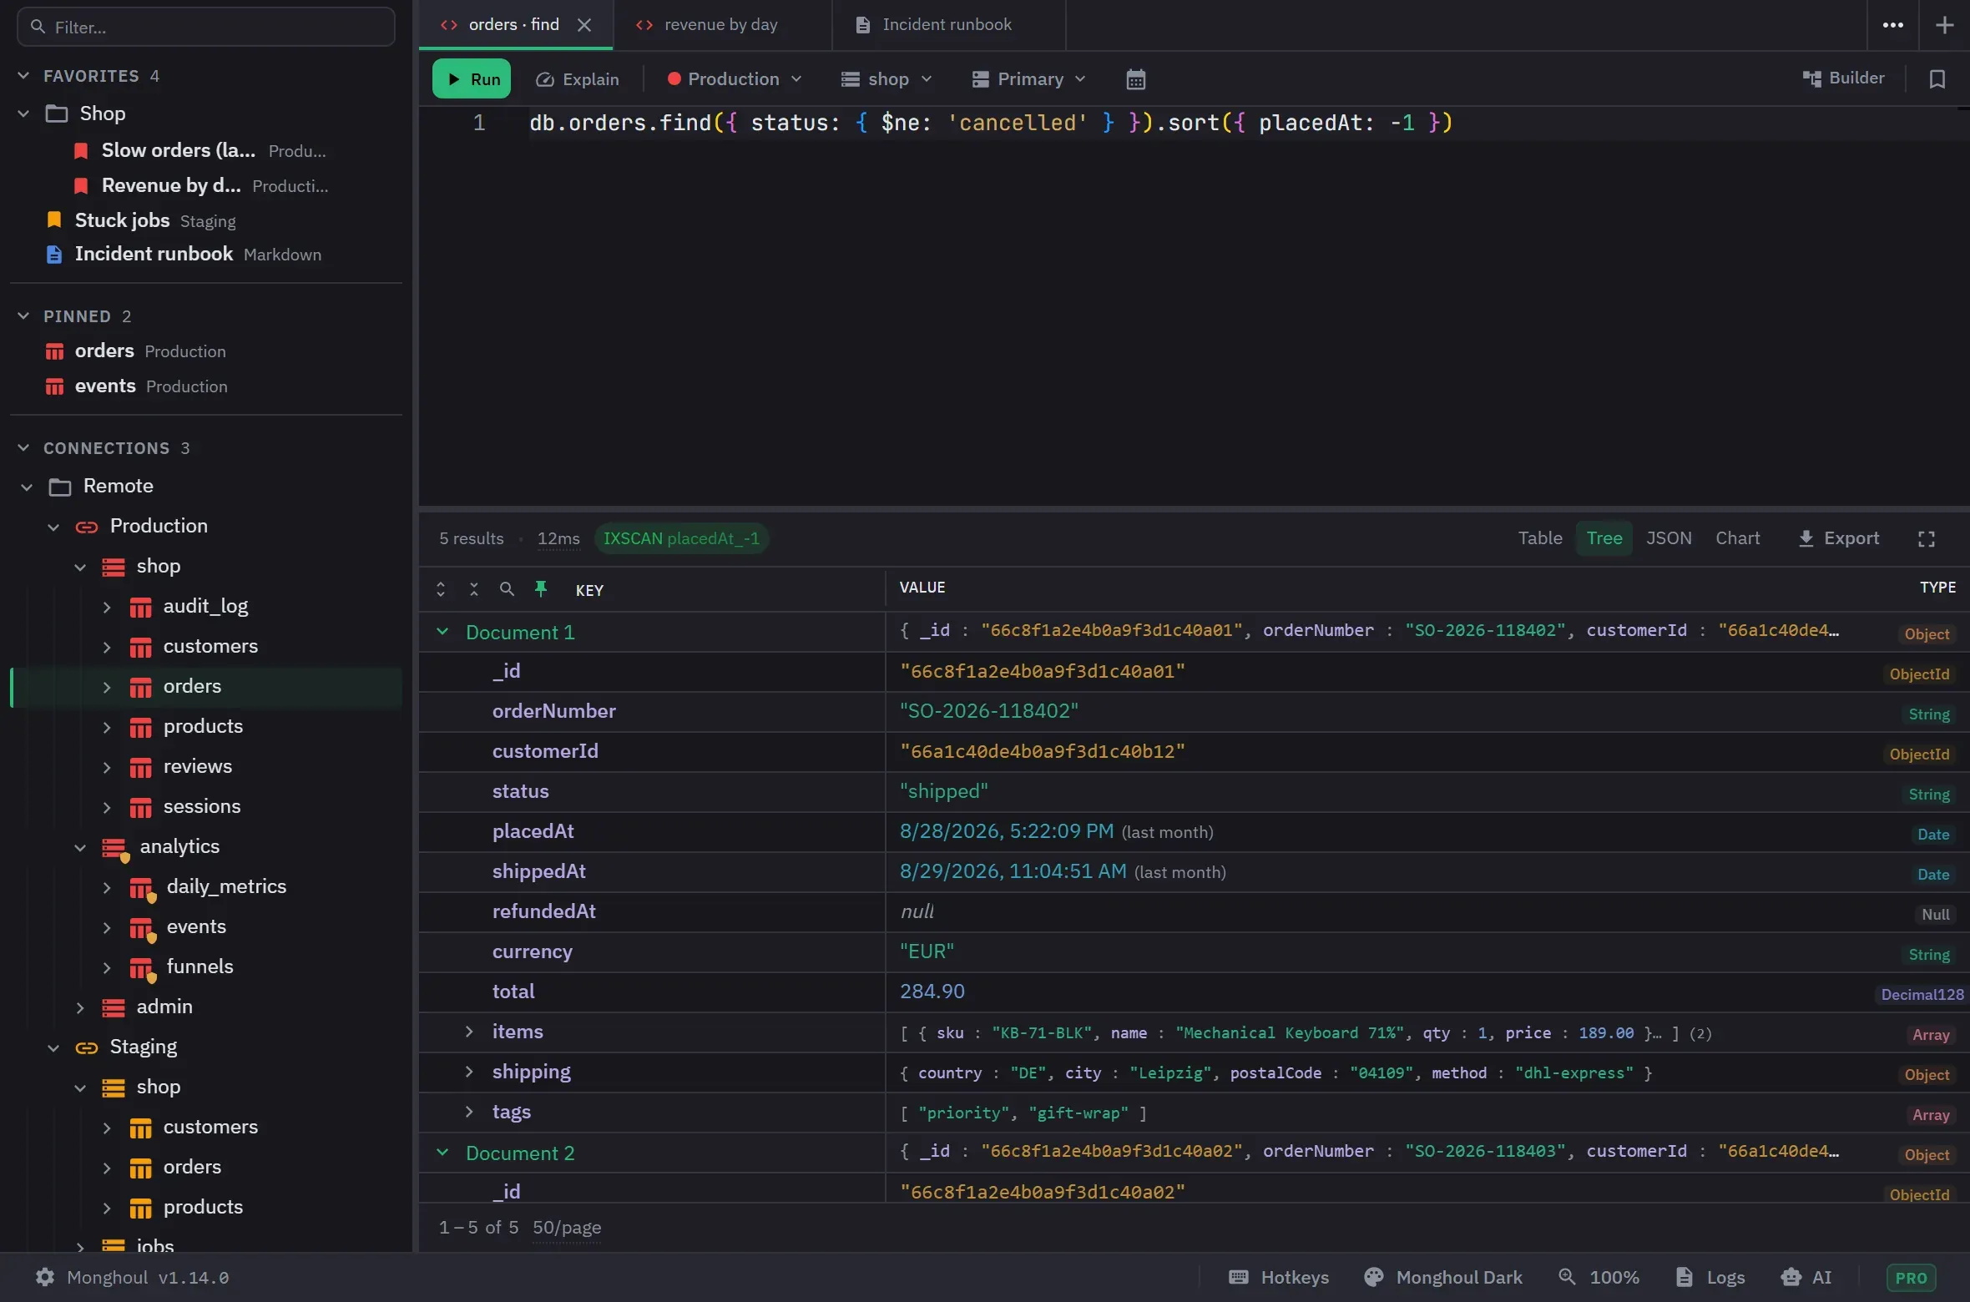1970x1302 pixels.
Task: Open settings gear next to Monghoul version
Action: click(45, 1277)
